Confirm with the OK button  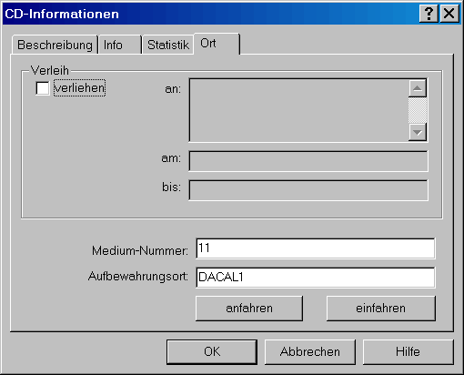(x=212, y=352)
